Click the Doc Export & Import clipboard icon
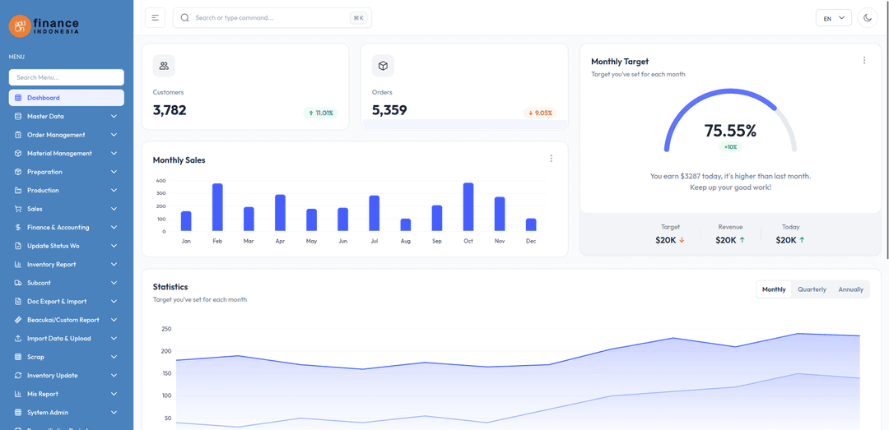 [x=17, y=302]
